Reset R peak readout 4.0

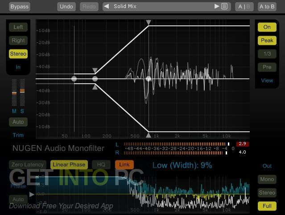(x=243, y=152)
